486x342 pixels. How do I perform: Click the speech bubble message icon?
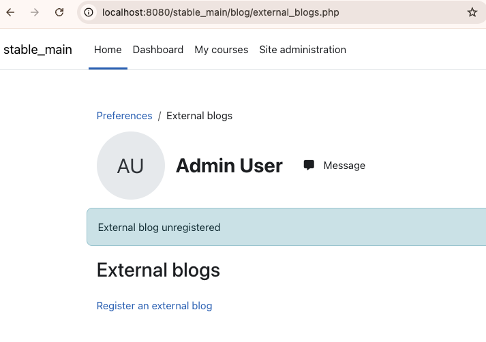tap(309, 165)
